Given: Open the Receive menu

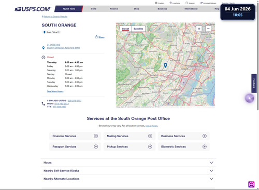Looking at the screenshot, I should pyautogui.click(x=114, y=9).
